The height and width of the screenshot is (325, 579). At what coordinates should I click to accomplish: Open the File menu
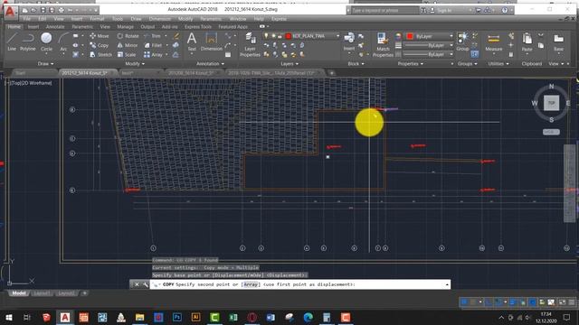(26, 18)
